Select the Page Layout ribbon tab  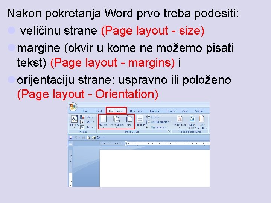tap(116, 111)
